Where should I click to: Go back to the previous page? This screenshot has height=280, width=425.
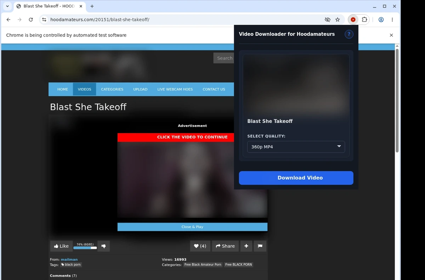coord(8,19)
